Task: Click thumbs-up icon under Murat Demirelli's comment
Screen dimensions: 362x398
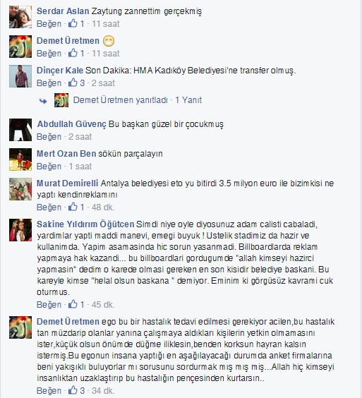Action: [73, 207]
